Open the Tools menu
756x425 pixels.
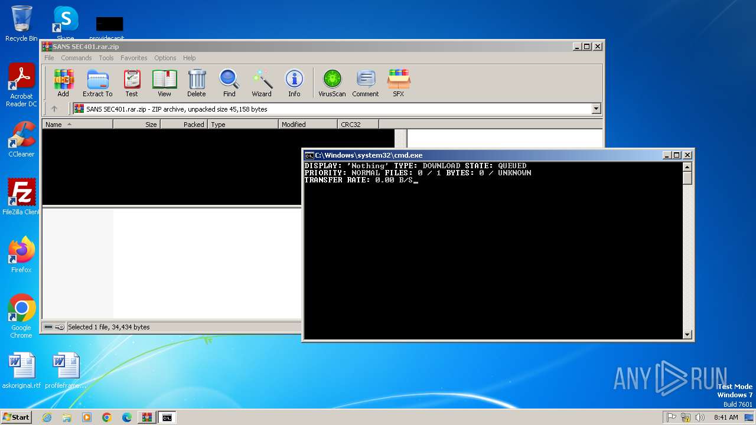point(106,58)
